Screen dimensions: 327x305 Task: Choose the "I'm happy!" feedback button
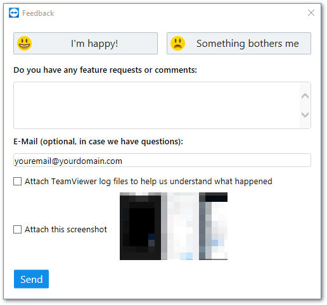click(86, 44)
